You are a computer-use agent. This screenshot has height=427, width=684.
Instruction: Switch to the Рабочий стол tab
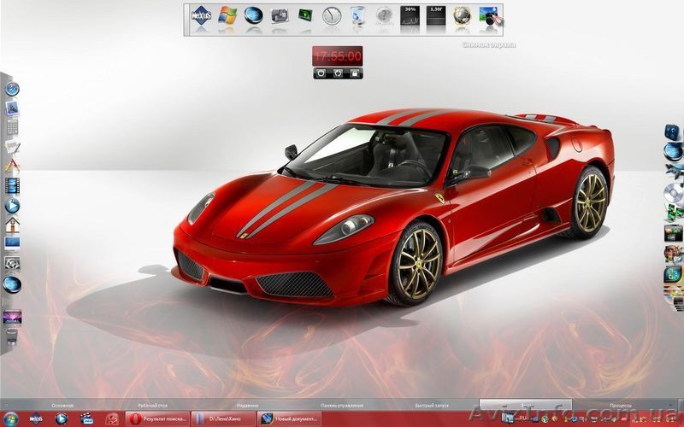(x=153, y=406)
